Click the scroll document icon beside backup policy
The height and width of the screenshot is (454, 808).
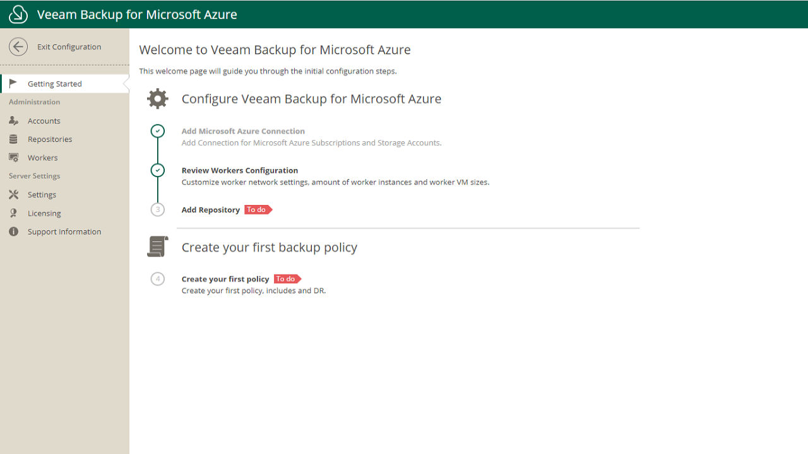[158, 247]
